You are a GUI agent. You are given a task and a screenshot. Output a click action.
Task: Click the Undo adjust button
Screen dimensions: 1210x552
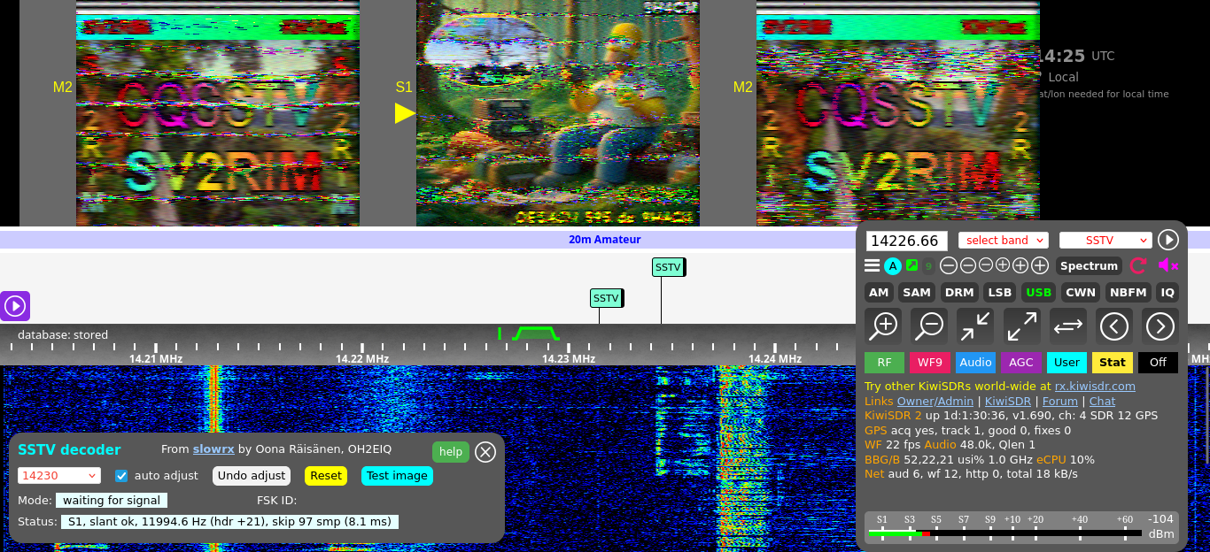pyautogui.click(x=252, y=476)
